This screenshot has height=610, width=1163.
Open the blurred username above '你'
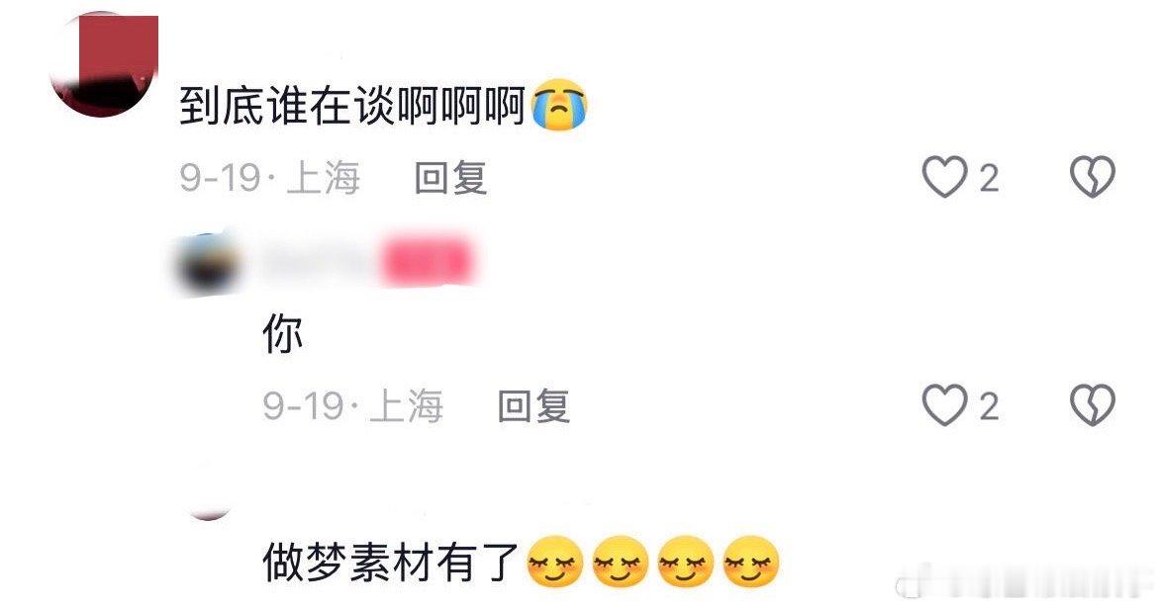(319, 261)
